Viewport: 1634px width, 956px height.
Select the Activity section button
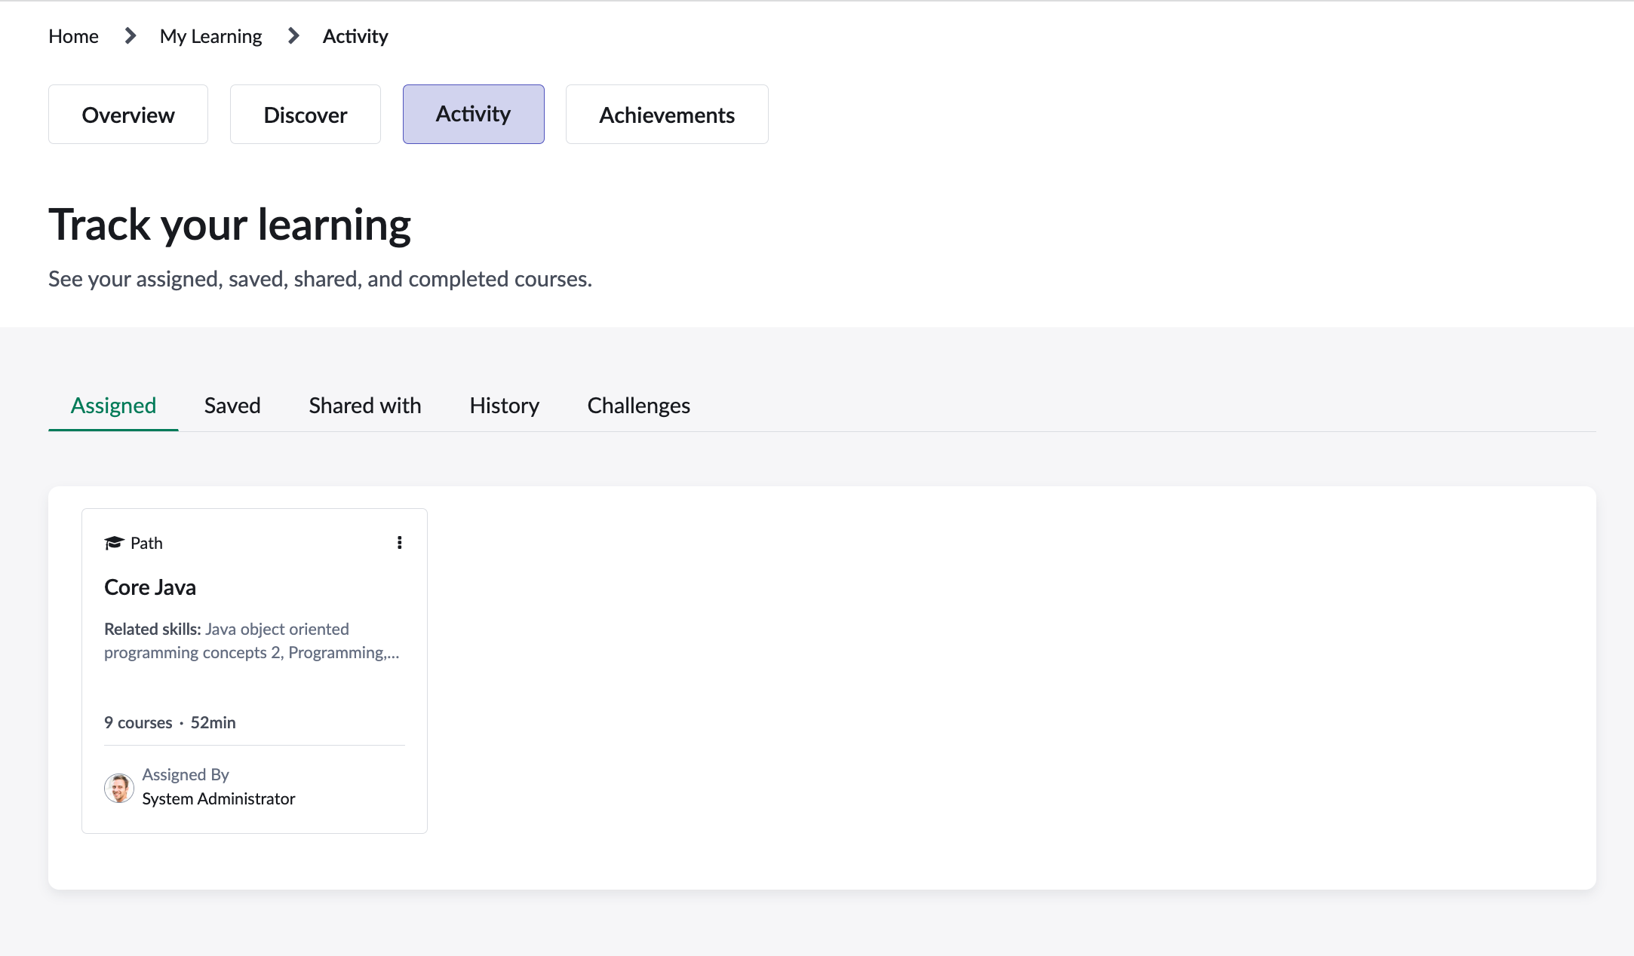point(474,114)
